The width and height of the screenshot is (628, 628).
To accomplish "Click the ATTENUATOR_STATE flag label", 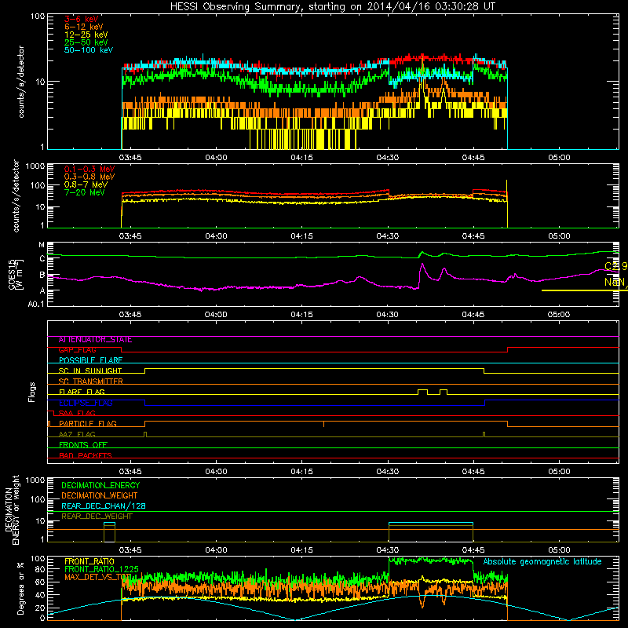I will [x=95, y=340].
